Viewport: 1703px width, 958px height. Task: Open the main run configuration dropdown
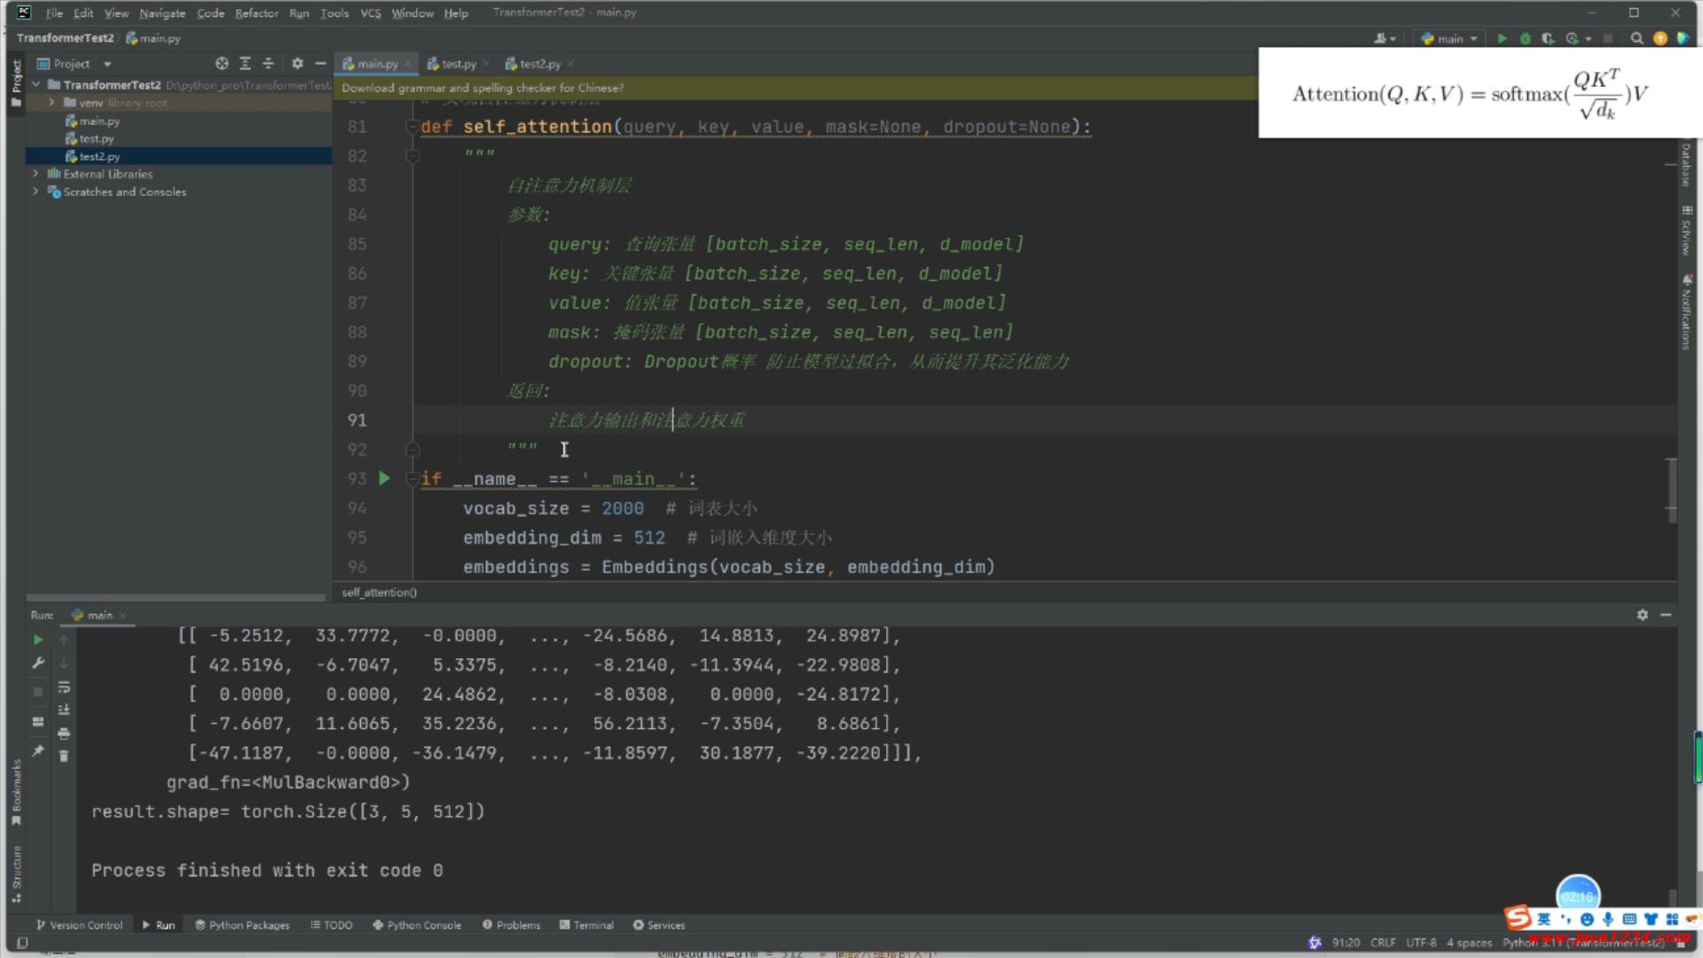point(1450,38)
